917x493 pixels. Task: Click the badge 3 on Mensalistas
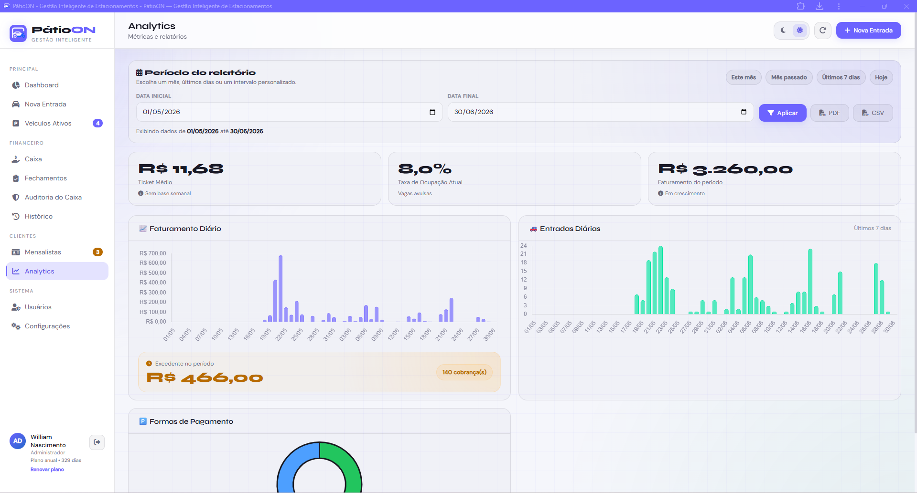[x=97, y=252]
